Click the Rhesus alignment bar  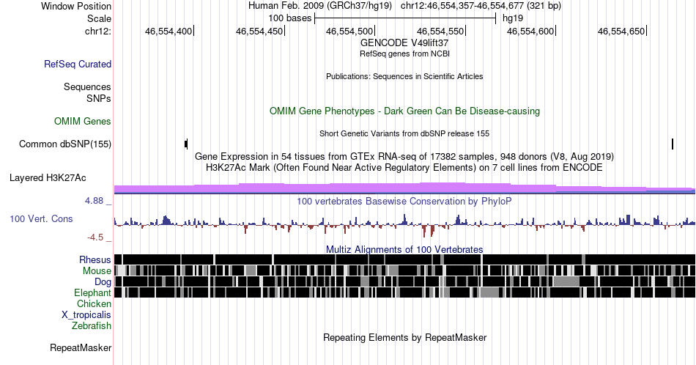pos(404,259)
